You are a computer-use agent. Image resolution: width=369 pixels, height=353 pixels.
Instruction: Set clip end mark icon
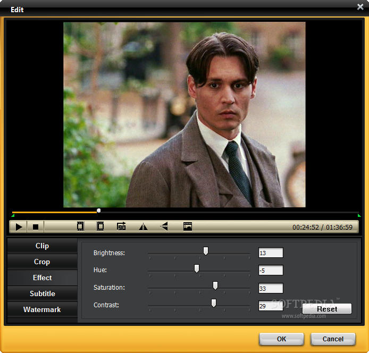[x=100, y=226]
